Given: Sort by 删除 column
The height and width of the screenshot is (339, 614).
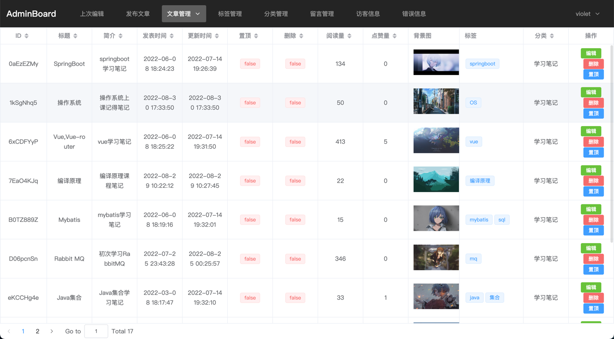Looking at the screenshot, I should point(301,36).
